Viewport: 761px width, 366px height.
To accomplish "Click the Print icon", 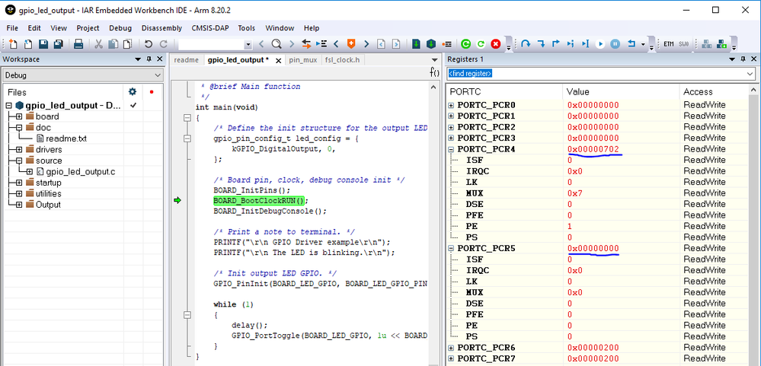I will (x=78, y=44).
